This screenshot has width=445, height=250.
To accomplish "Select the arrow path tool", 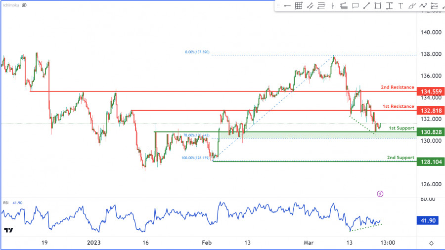I will pos(423,5).
